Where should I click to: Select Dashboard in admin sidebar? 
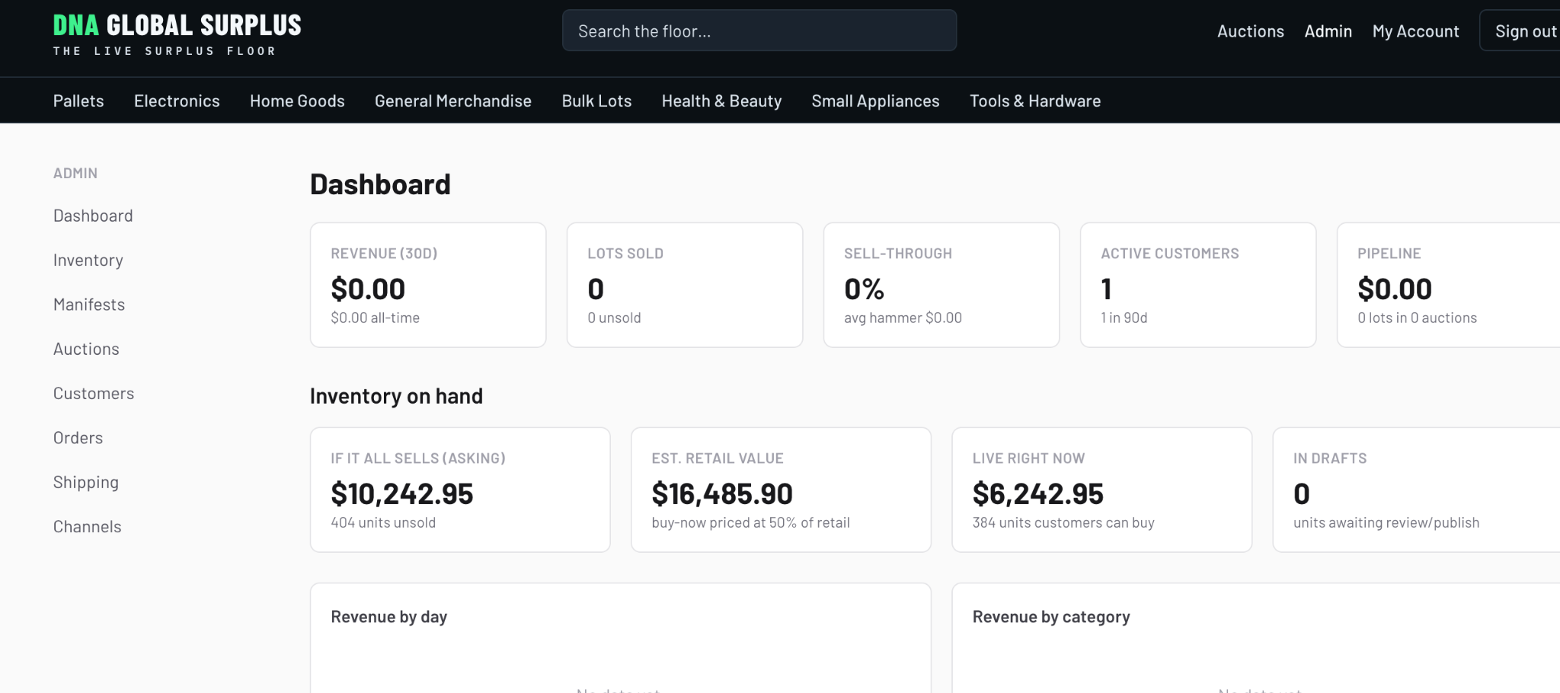tap(93, 216)
